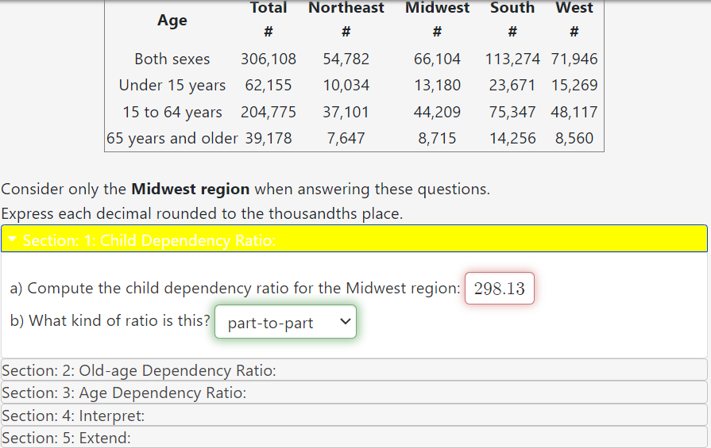Select the Under 15 years row label
Screen dimensions: 711x448
(172, 85)
